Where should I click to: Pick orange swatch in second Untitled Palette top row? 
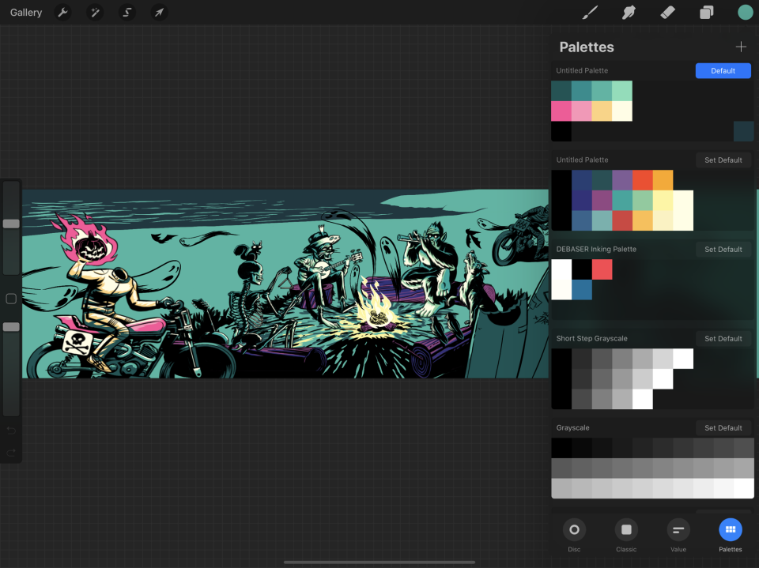point(663,180)
